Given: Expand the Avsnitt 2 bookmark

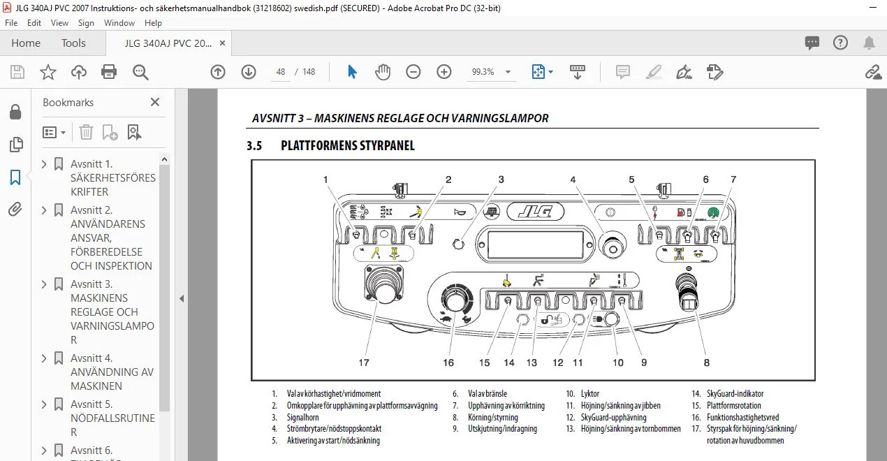Looking at the screenshot, I should click(x=45, y=210).
